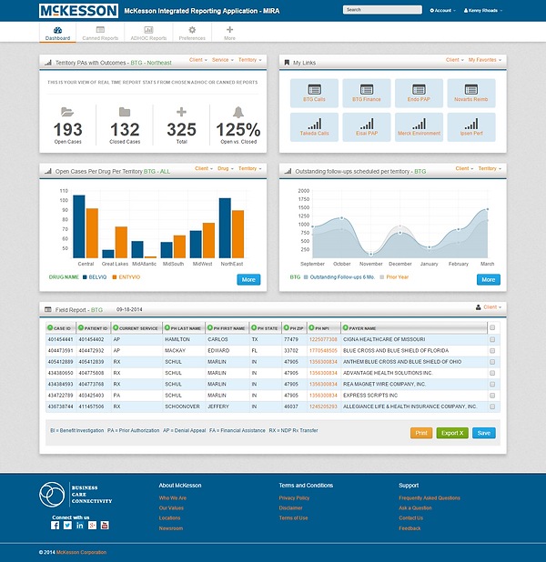This screenshot has height=562, width=546.
Task: Expand Client dropdown in Field Report panel
Action: coord(492,307)
